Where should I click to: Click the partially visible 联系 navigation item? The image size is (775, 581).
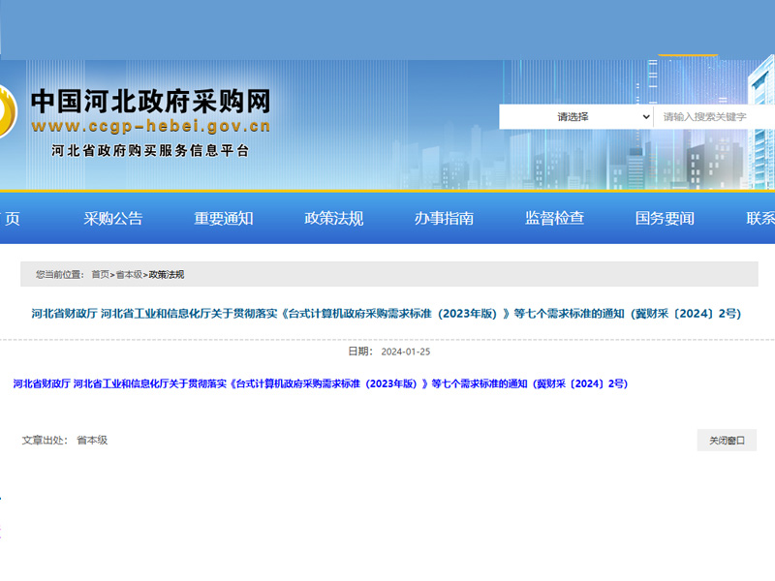click(x=760, y=218)
